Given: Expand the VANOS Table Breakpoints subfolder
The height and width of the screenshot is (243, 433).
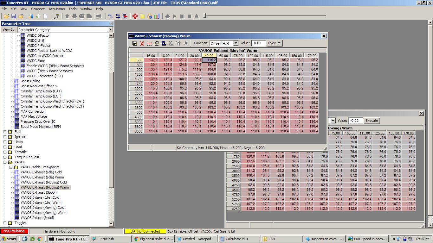Looking at the screenshot, I should [11, 167].
